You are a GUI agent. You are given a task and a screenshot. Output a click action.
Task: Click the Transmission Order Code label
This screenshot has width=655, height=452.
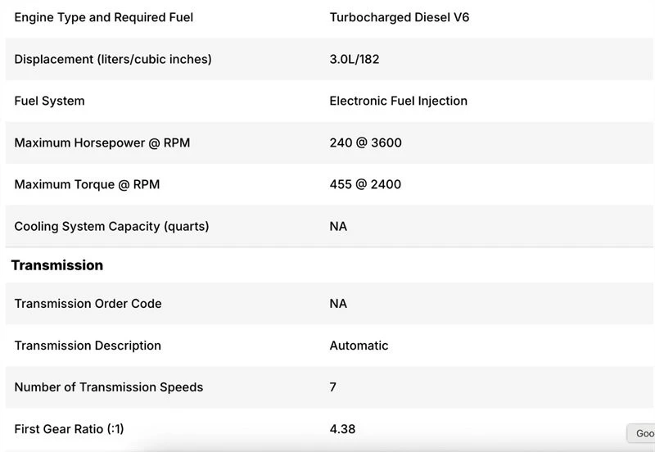pos(88,304)
